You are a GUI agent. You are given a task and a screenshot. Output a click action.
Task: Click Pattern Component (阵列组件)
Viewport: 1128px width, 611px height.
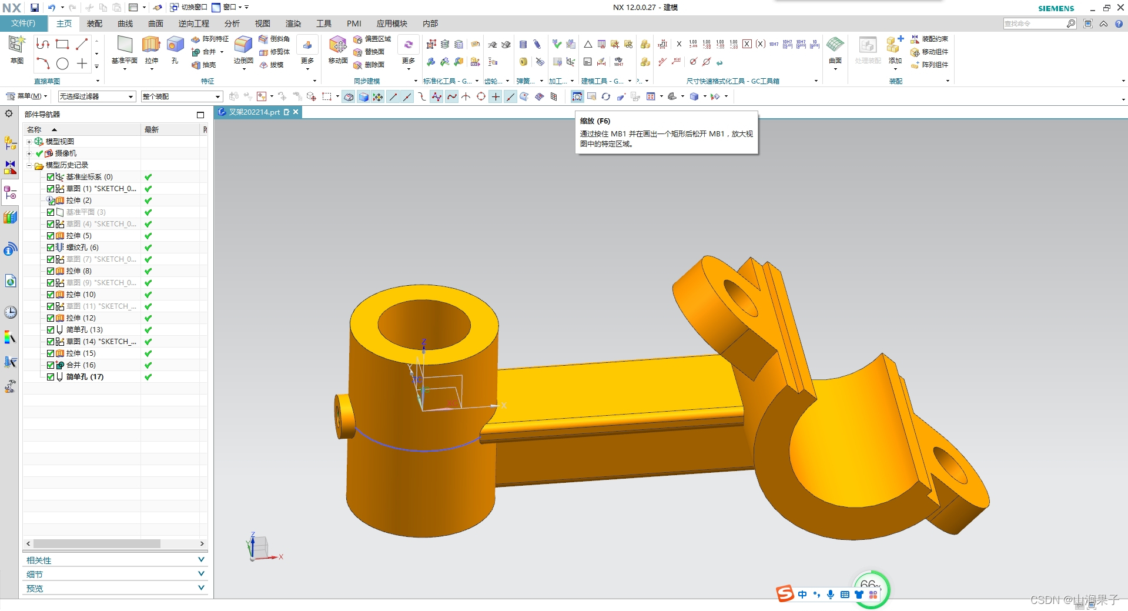(x=929, y=65)
